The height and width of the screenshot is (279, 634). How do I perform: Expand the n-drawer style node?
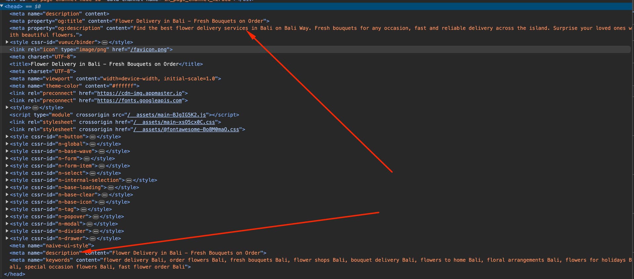click(x=7, y=238)
